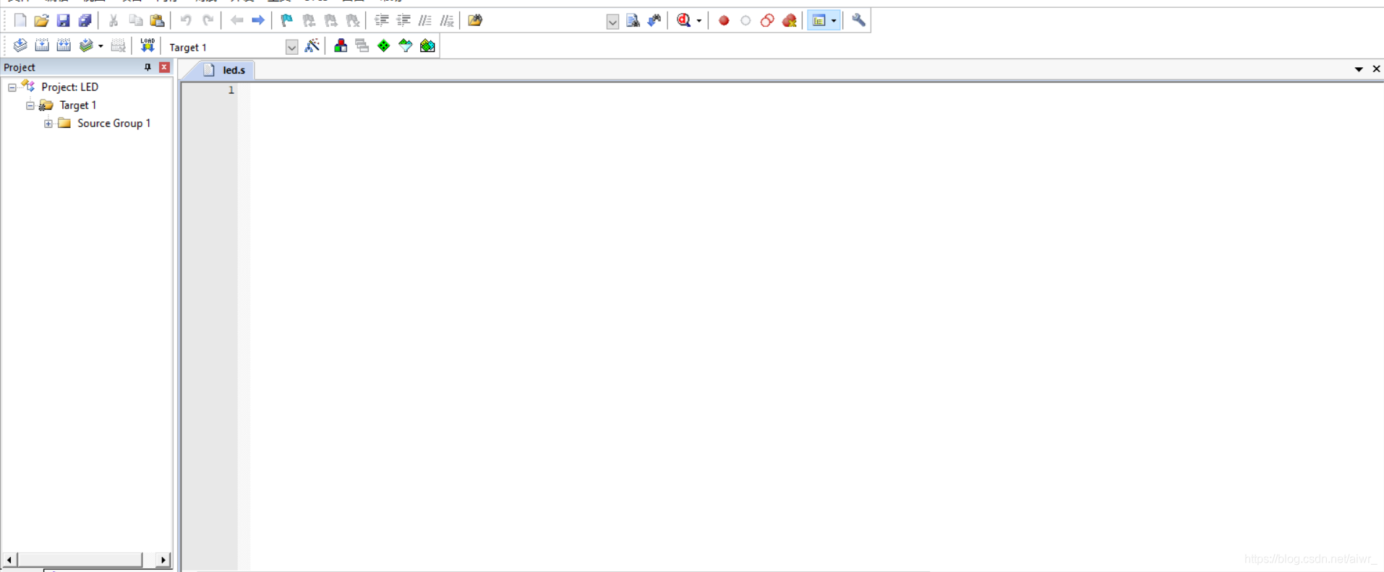The height and width of the screenshot is (572, 1384).
Task: Open the batch build dropdown arrow
Action: (x=101, y=46)
